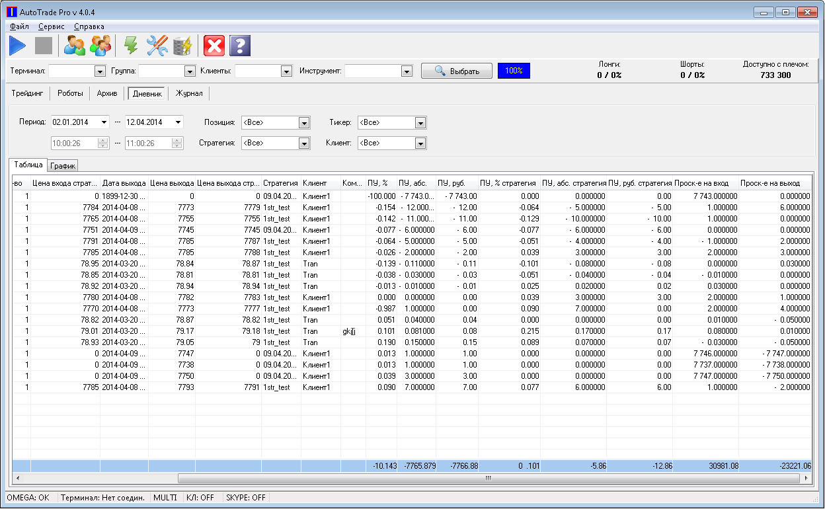Click the 79.17 exit price cell
The width and height of the screenshot is (825, 509).
pyautogui.click(x=172, y=331)
